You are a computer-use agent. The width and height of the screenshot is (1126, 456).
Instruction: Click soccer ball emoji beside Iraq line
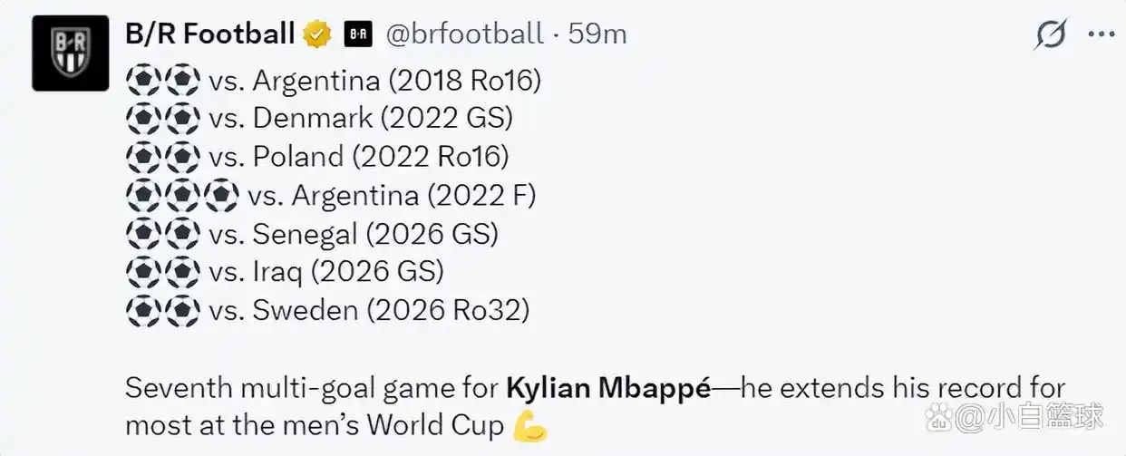pyautogui.click(x=163, y=272)
